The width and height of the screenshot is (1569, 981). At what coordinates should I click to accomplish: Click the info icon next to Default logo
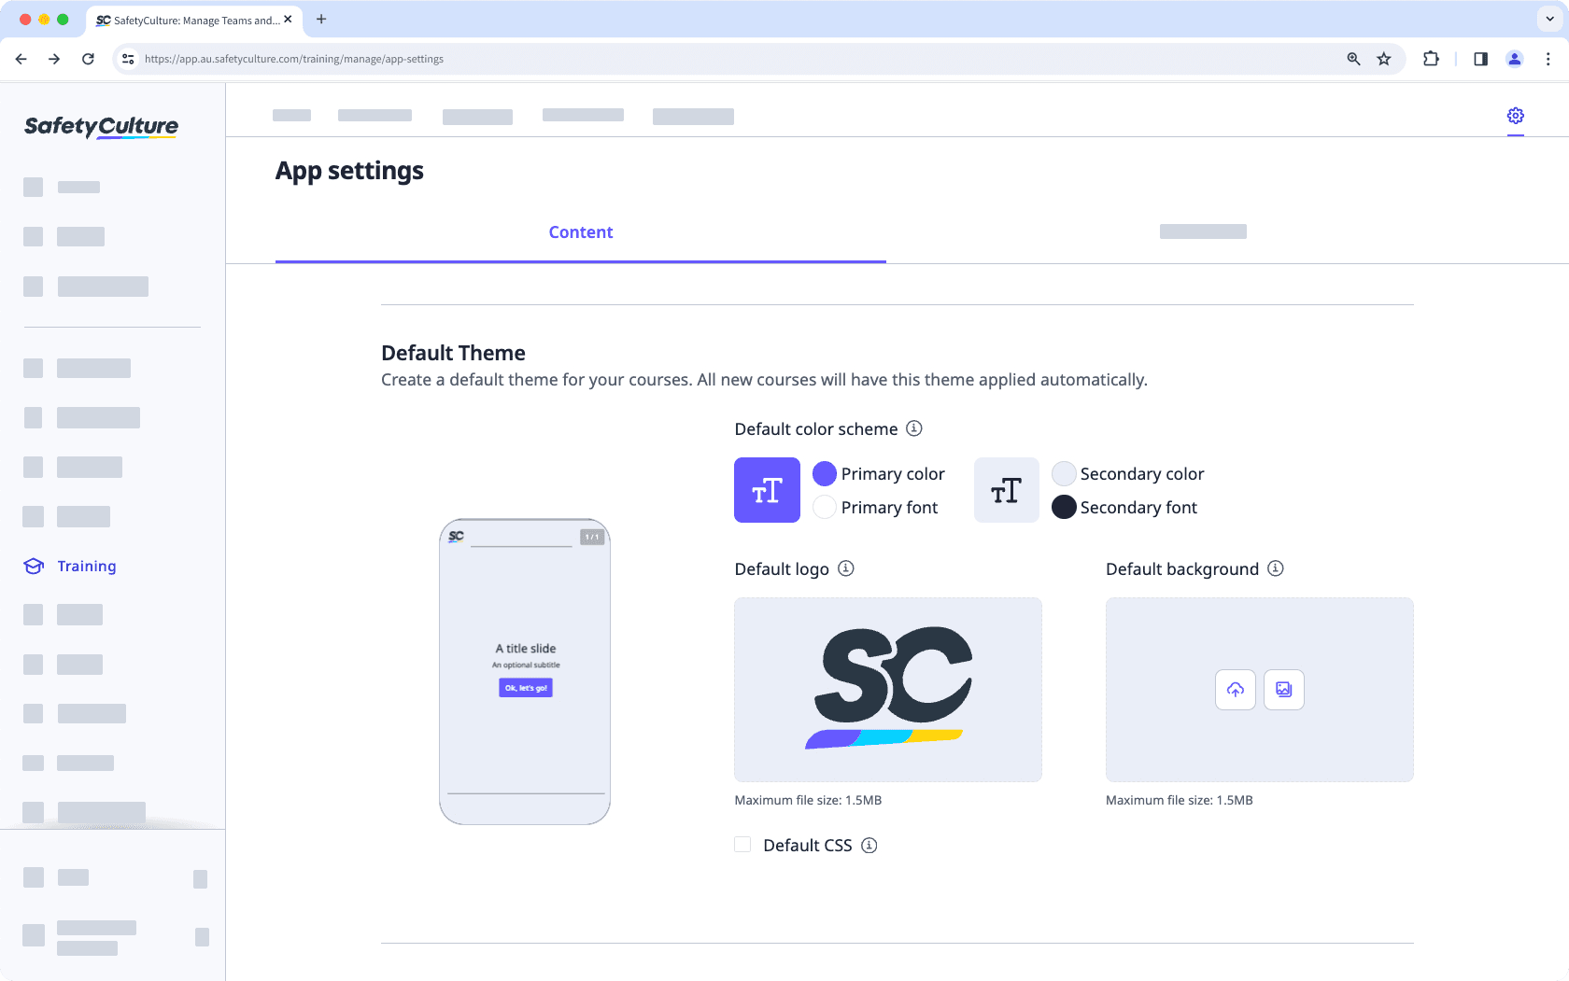click(x=845, y=568)
